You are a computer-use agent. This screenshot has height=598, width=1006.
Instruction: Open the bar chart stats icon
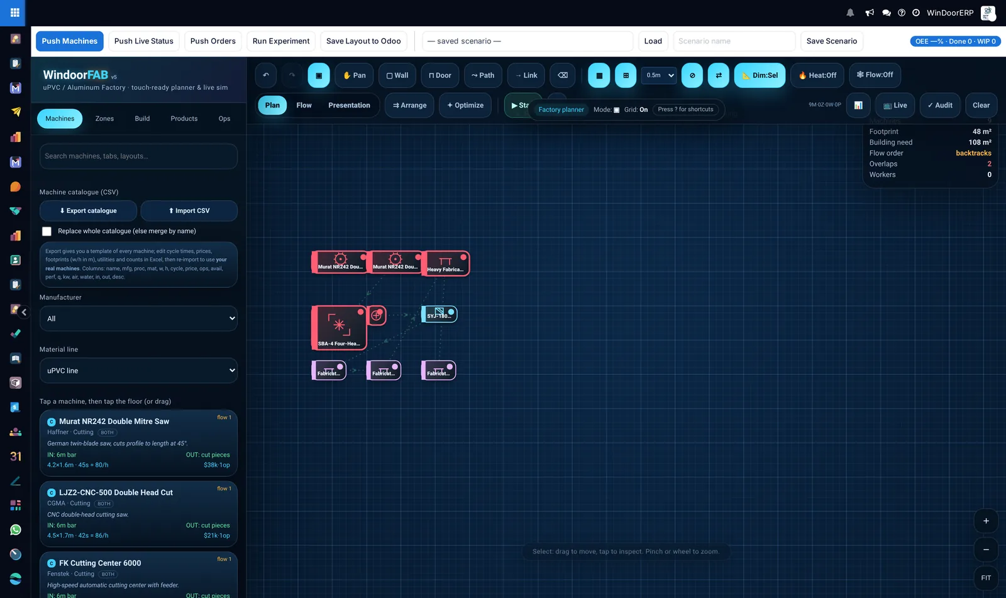coord(858,105)
